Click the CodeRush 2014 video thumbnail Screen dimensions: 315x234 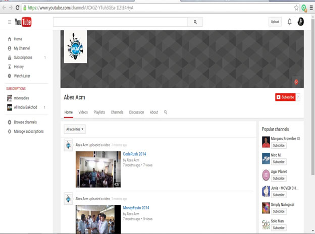(x=98, y=169)
